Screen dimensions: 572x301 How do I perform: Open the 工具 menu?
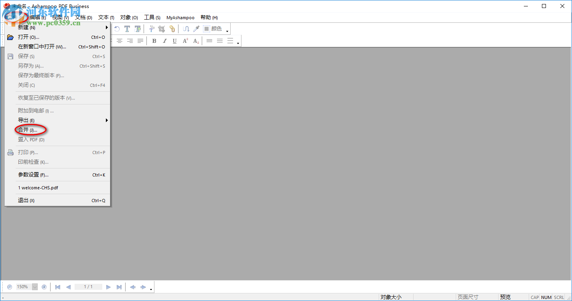click(152, 18)
